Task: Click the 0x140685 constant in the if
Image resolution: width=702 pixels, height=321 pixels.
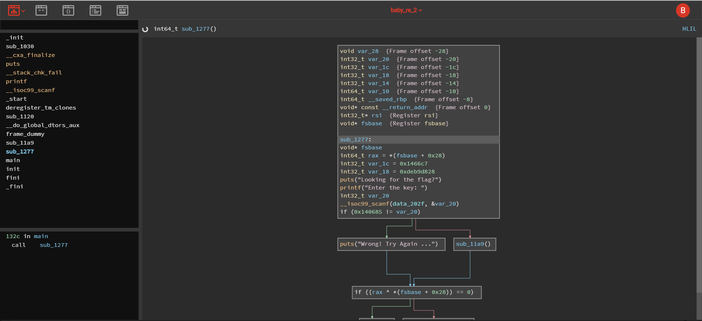Action: (368, 212)
